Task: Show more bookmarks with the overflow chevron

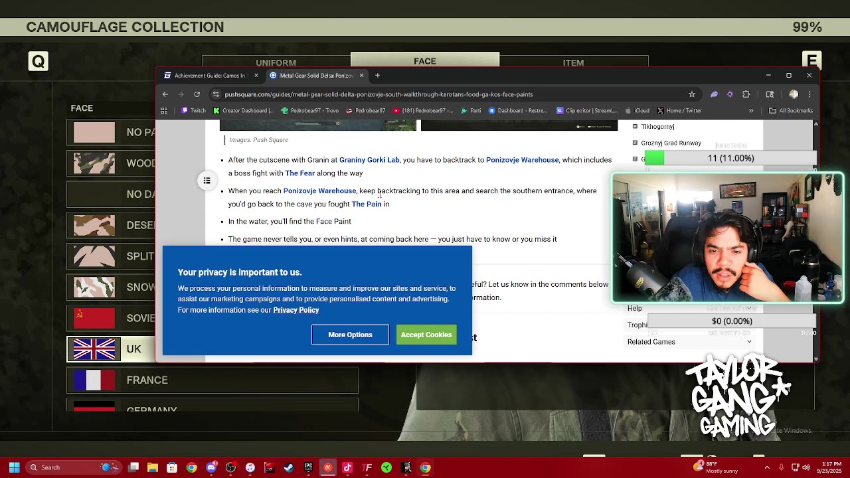Action: pyautogui.click(x=751, y=111)
